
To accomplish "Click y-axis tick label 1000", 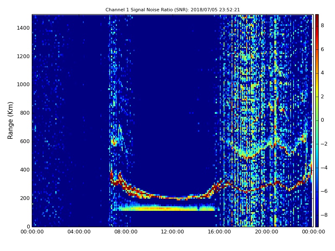I will (23, 85).
